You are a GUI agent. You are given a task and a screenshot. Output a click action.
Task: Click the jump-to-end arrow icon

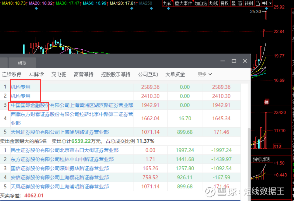point(264,3)
